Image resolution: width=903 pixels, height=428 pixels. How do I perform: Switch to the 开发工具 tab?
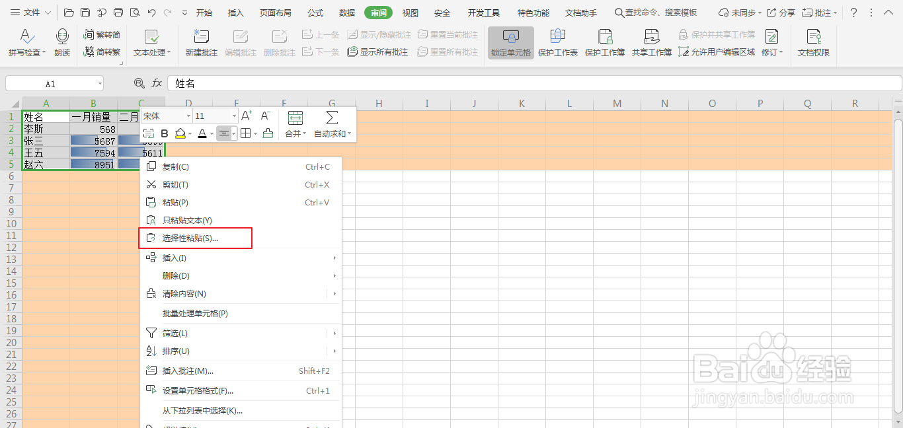(x=484, y=13)
